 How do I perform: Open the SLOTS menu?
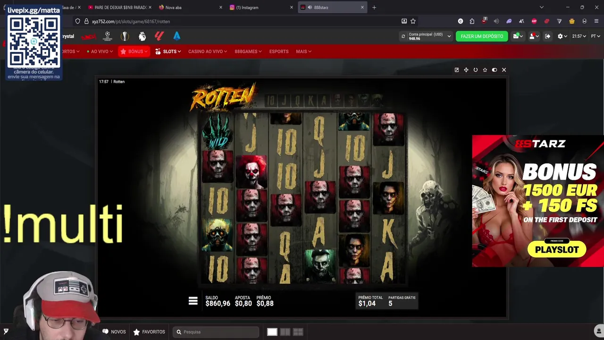(168, 51)
